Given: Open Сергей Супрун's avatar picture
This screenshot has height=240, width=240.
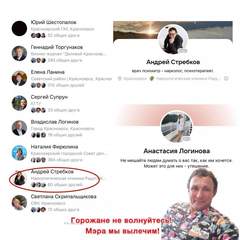Looking at the screenshot, I should click(19, 103).
